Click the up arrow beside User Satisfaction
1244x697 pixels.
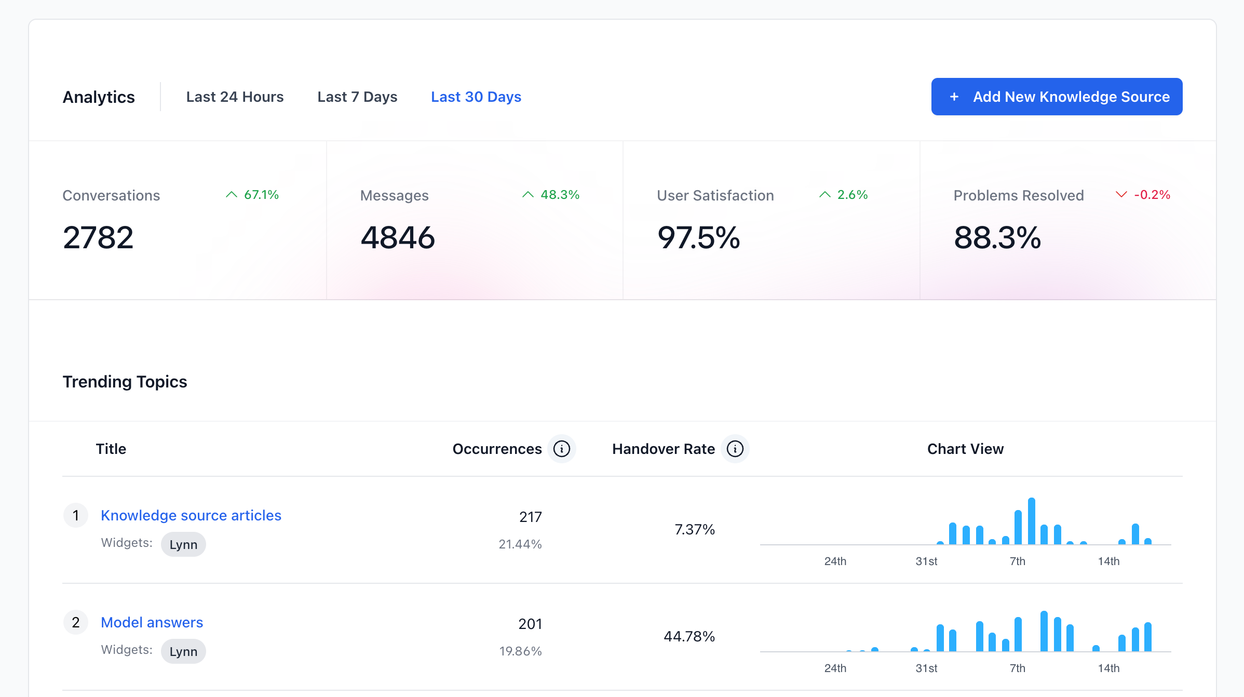click(x=824, y=195)
